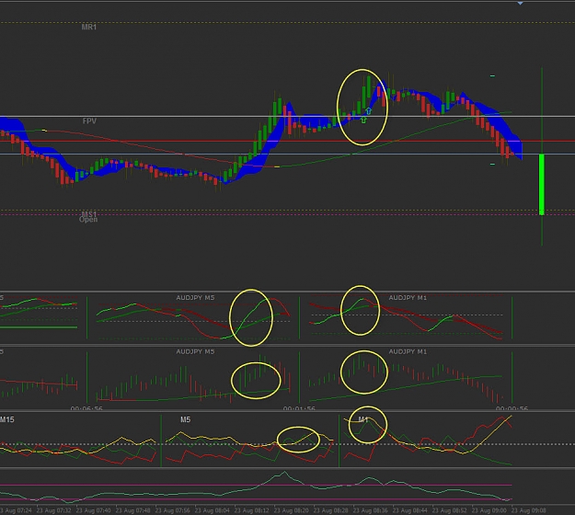Click the chart shift triangle marker
The height and width of the screenshot is (515, 575).
coord(520,3)
